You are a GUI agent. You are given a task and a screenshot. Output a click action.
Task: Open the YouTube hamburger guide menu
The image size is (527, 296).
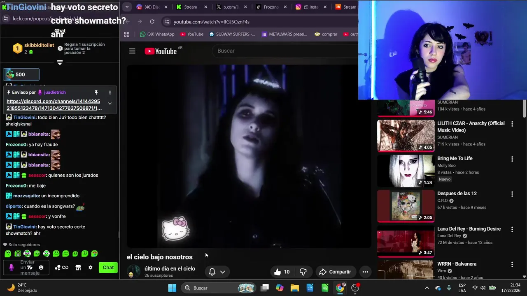point(132,51)
